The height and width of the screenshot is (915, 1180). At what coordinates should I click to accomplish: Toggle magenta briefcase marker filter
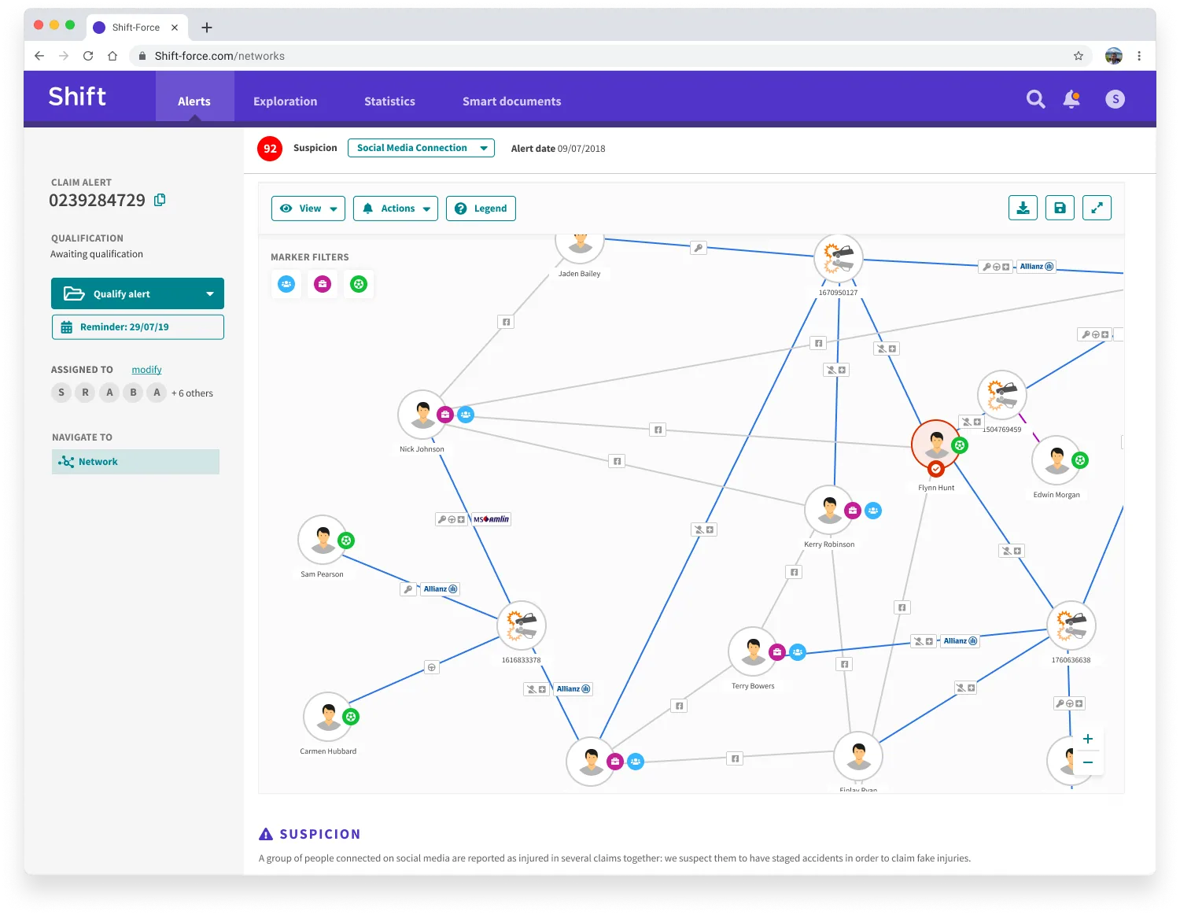pos(323,284)
